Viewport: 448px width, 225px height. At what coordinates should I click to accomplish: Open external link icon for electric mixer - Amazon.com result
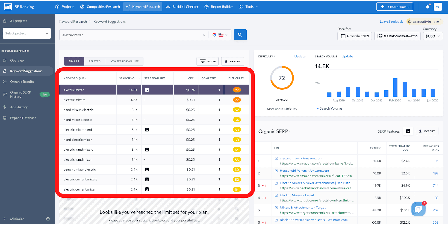coord(276,159)
